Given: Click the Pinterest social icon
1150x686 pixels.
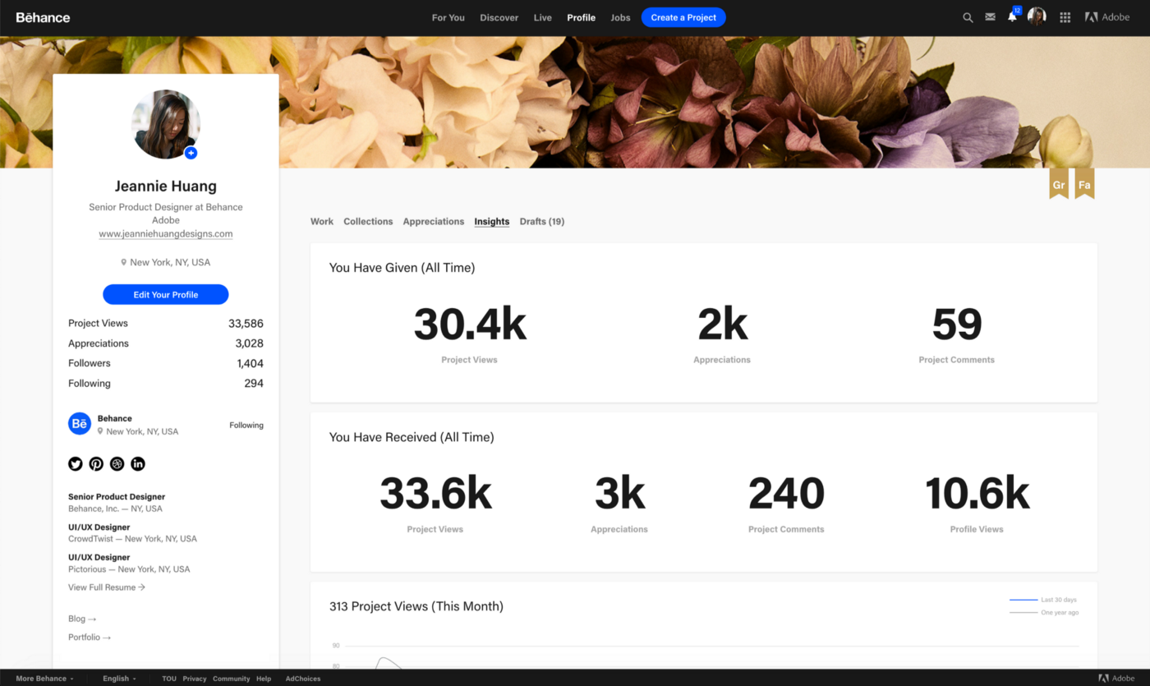Looking at the screenshot, I should pyautogui.click(x=96, y=464).
